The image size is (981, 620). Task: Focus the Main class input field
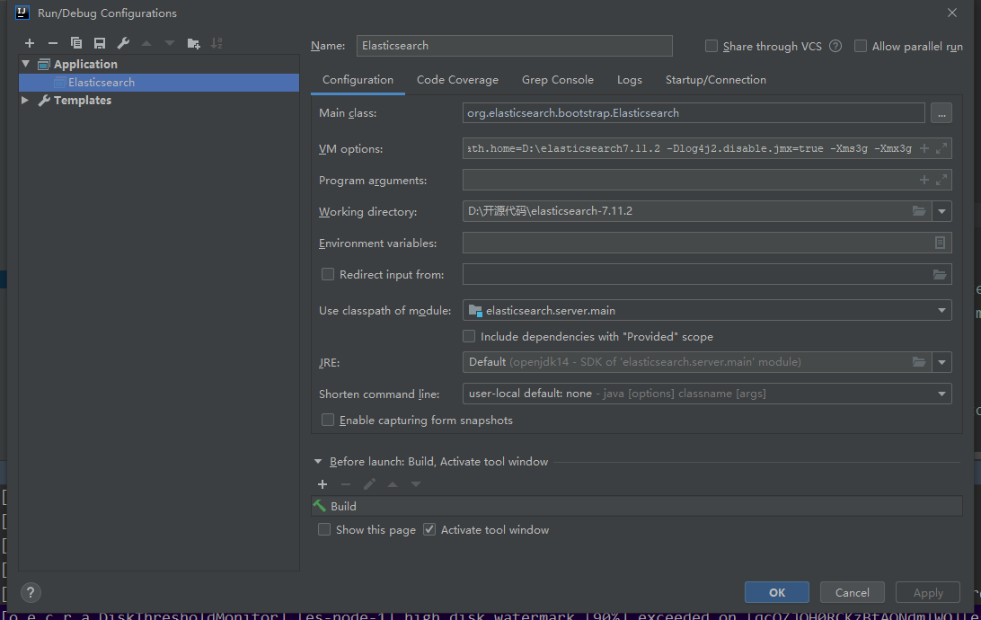tap(694, 113)
